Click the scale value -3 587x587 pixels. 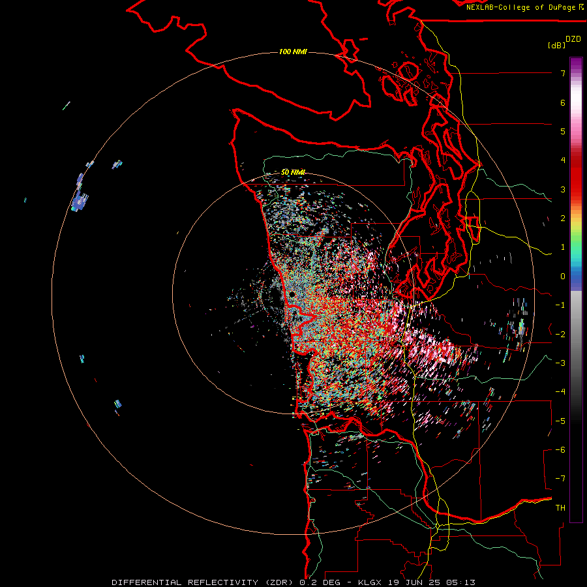(x=560, y=363)
